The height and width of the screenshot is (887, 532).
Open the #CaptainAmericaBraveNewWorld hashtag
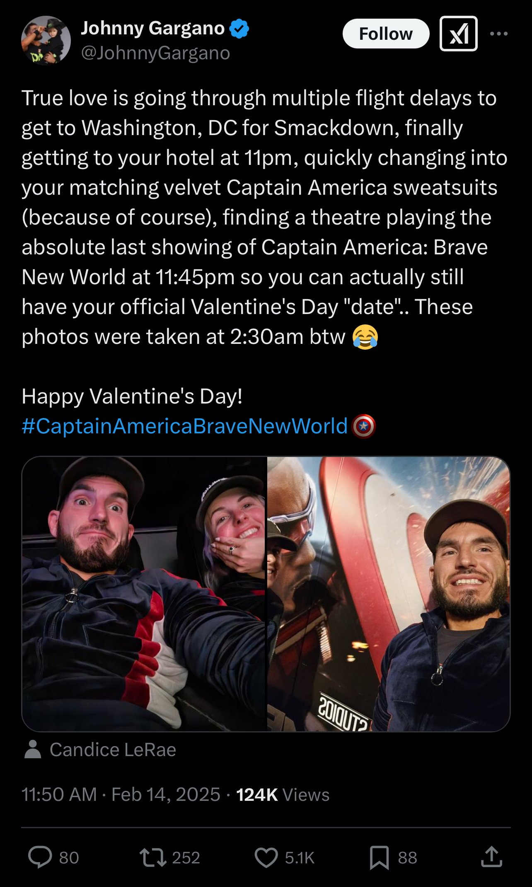tap(184, 426)
